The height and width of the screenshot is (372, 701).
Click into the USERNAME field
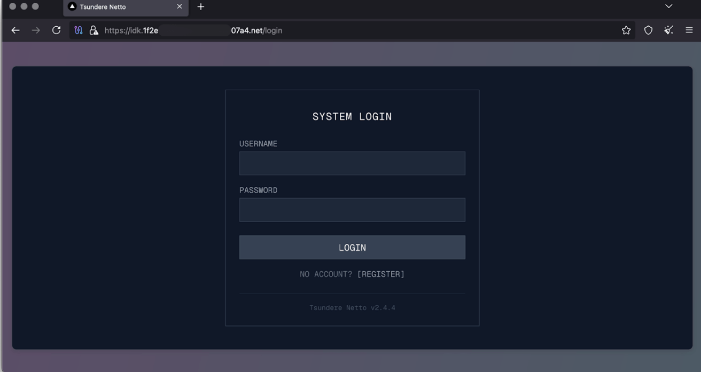[352, 163]
